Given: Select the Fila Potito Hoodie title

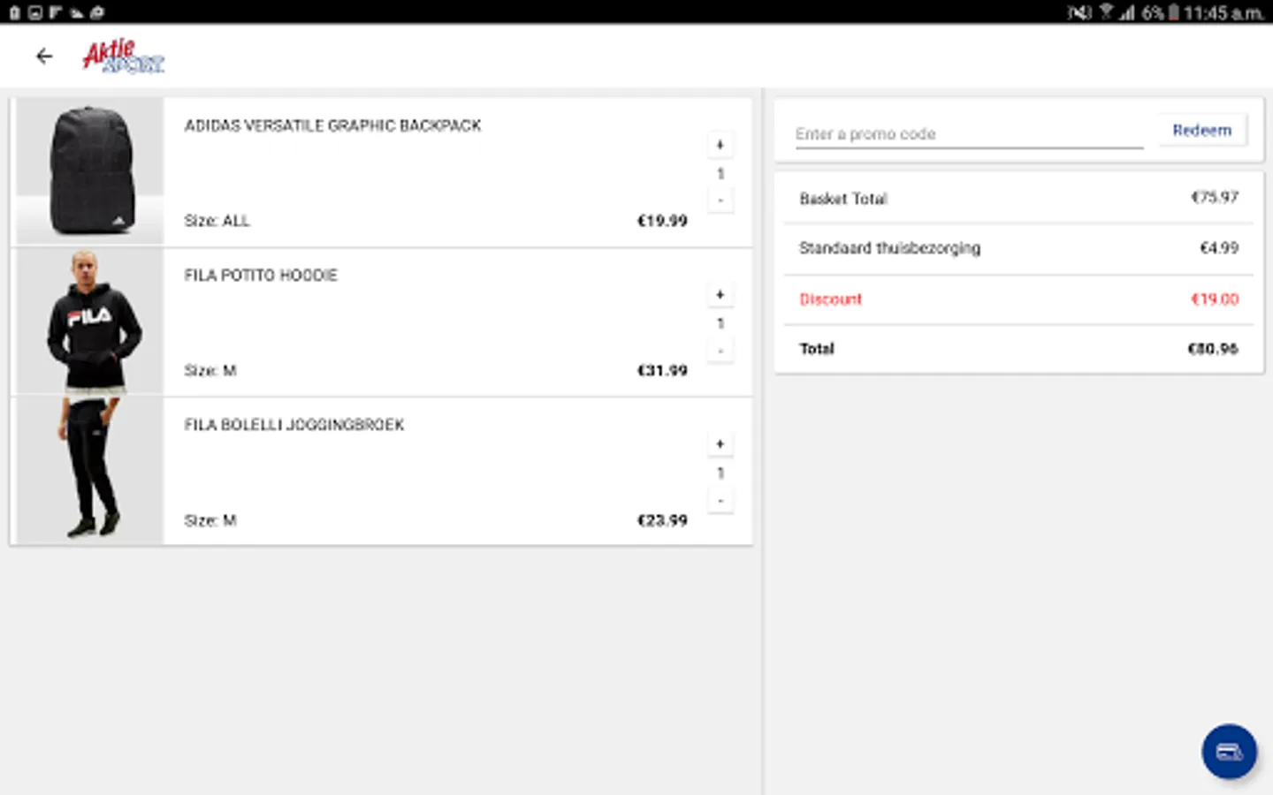Looking at the screenshot, I should pyautogui.click(x=261, y=276).
